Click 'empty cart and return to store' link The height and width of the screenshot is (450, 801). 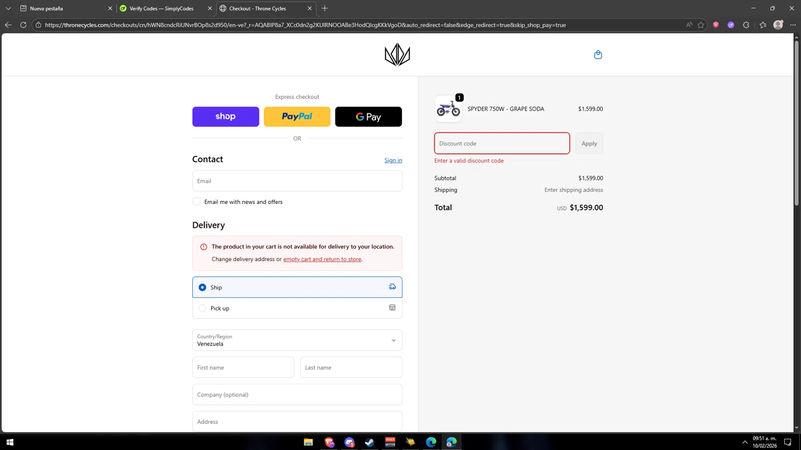tap(322, 259)
